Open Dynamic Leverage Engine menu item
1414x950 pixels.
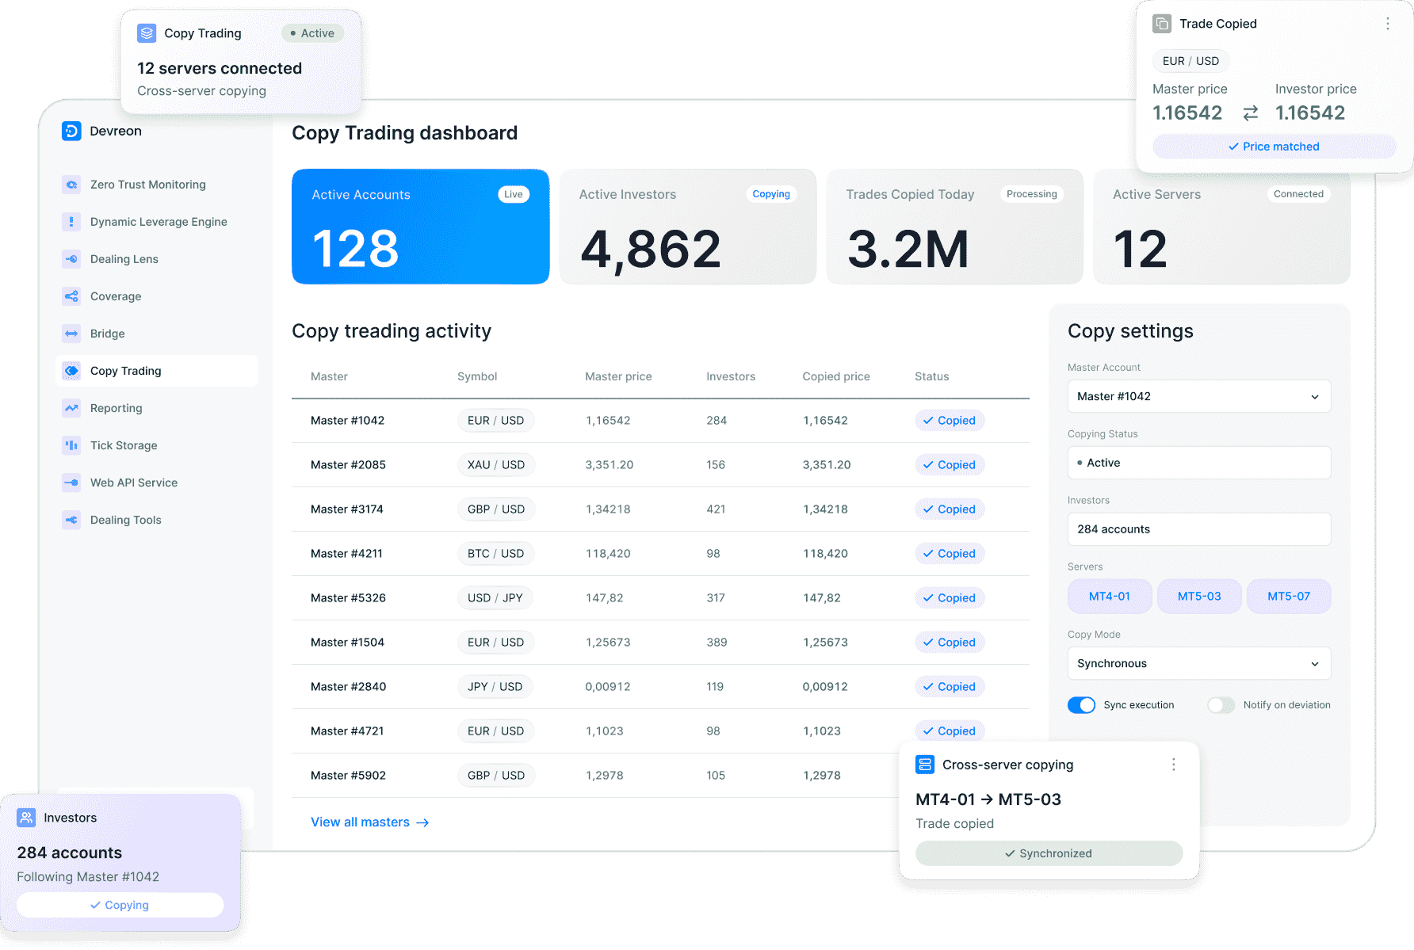(159, 222)
